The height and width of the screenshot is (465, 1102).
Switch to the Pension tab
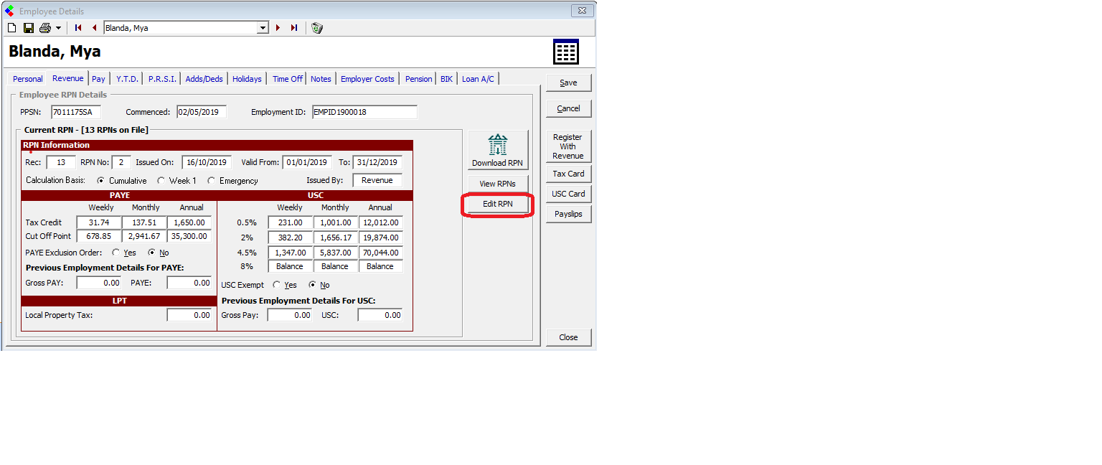(418, 79)
